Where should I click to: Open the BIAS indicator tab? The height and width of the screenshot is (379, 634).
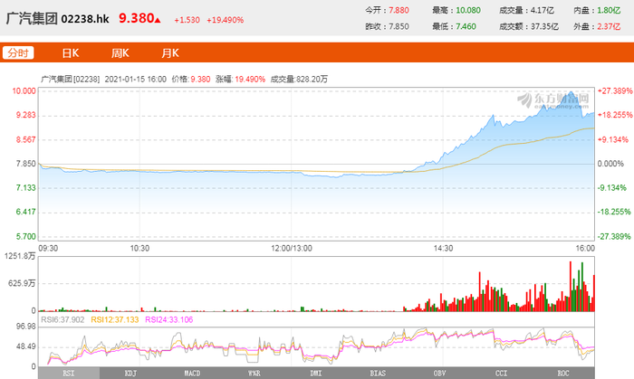click(x=378, y=374)
